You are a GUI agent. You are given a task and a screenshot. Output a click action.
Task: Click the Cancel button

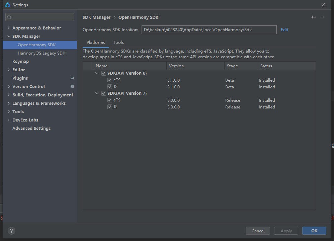(x=258, y=231)
